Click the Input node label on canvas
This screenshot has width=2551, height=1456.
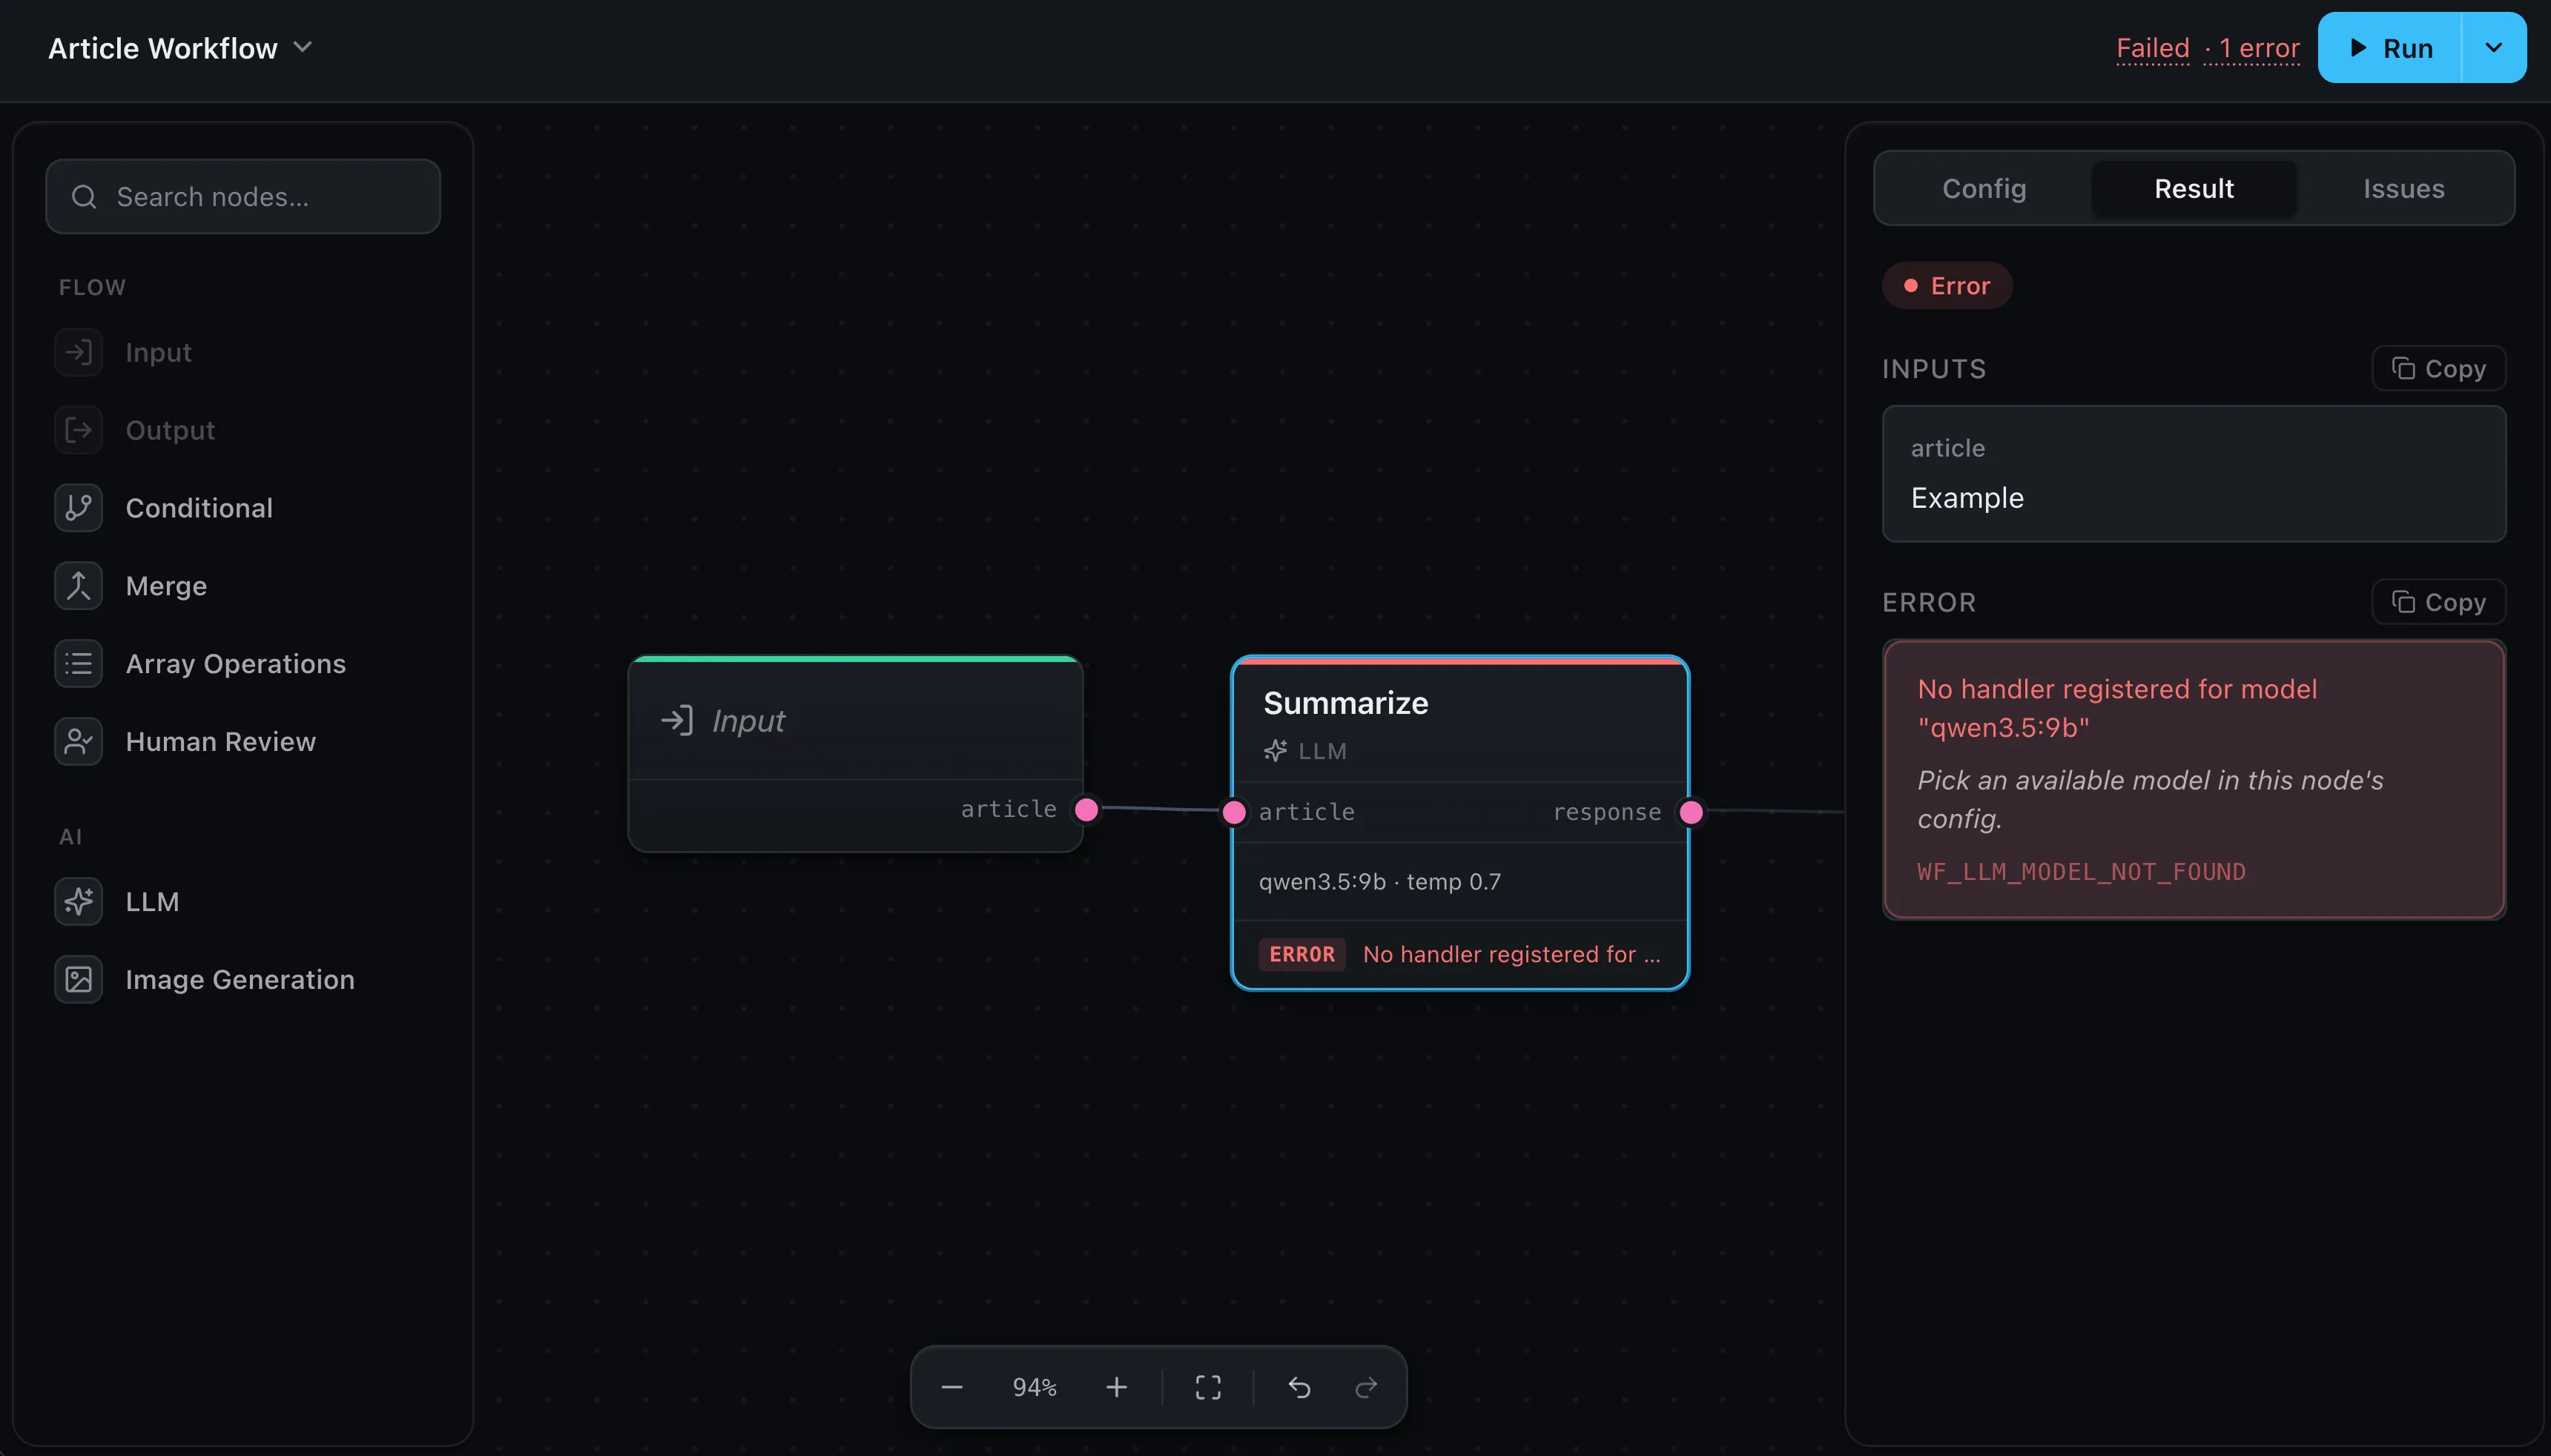748,721
